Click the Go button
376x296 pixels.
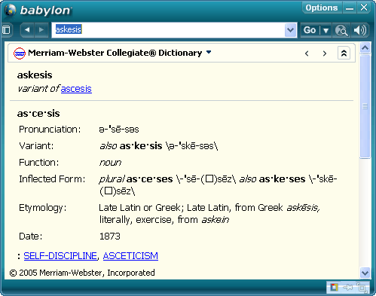click(310, 30)
